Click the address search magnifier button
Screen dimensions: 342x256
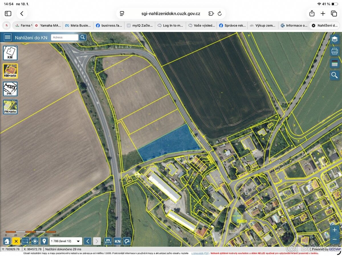(83, 37)
